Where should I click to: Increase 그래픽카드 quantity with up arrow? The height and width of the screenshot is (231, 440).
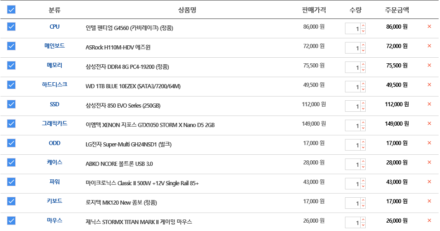coord(363,122)
